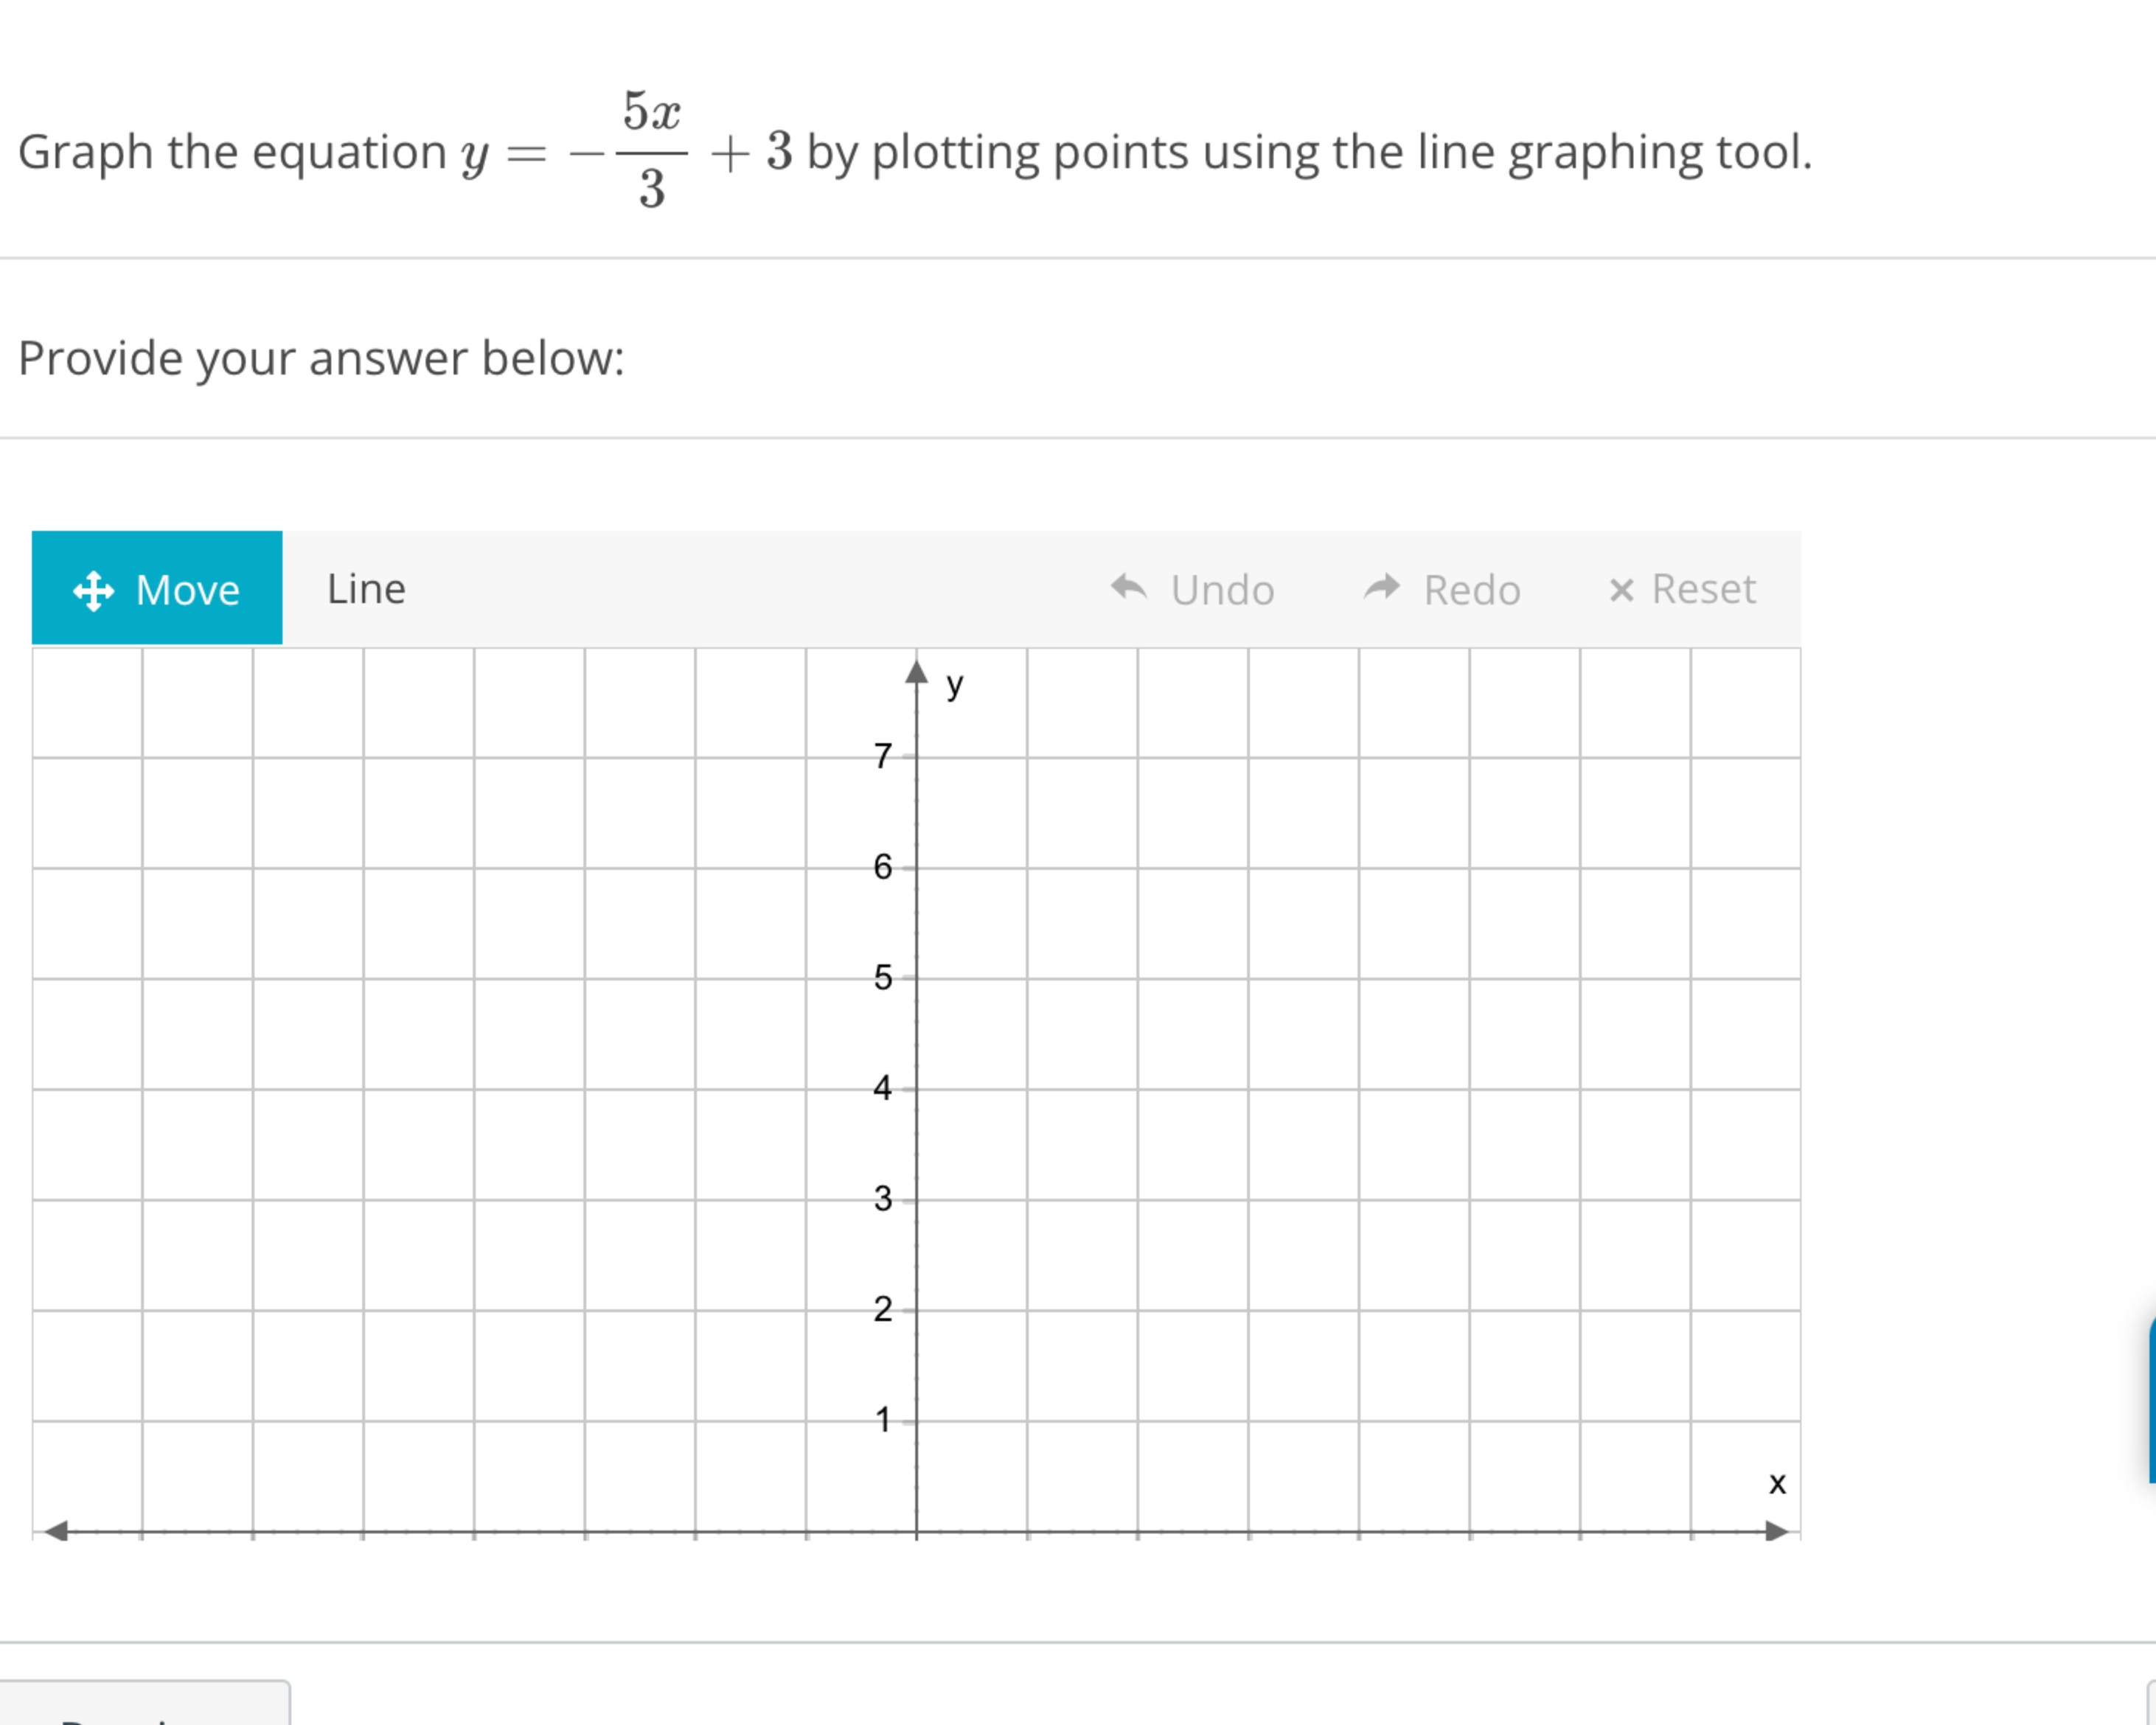The width and height of the screenshot is (2156, 1725).
Task: Select the Move tool crosshair icon
Action: coord(95,590)
